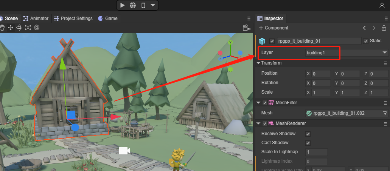Switch to the Animator tab
The image size is (390, 171).
(x=36, y=18)
